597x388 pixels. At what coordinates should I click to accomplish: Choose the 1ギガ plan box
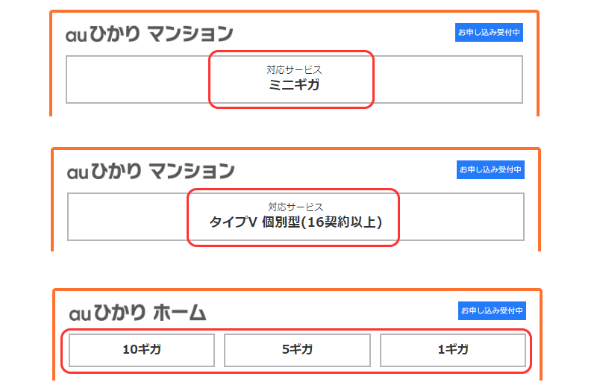tap(453, 350)
